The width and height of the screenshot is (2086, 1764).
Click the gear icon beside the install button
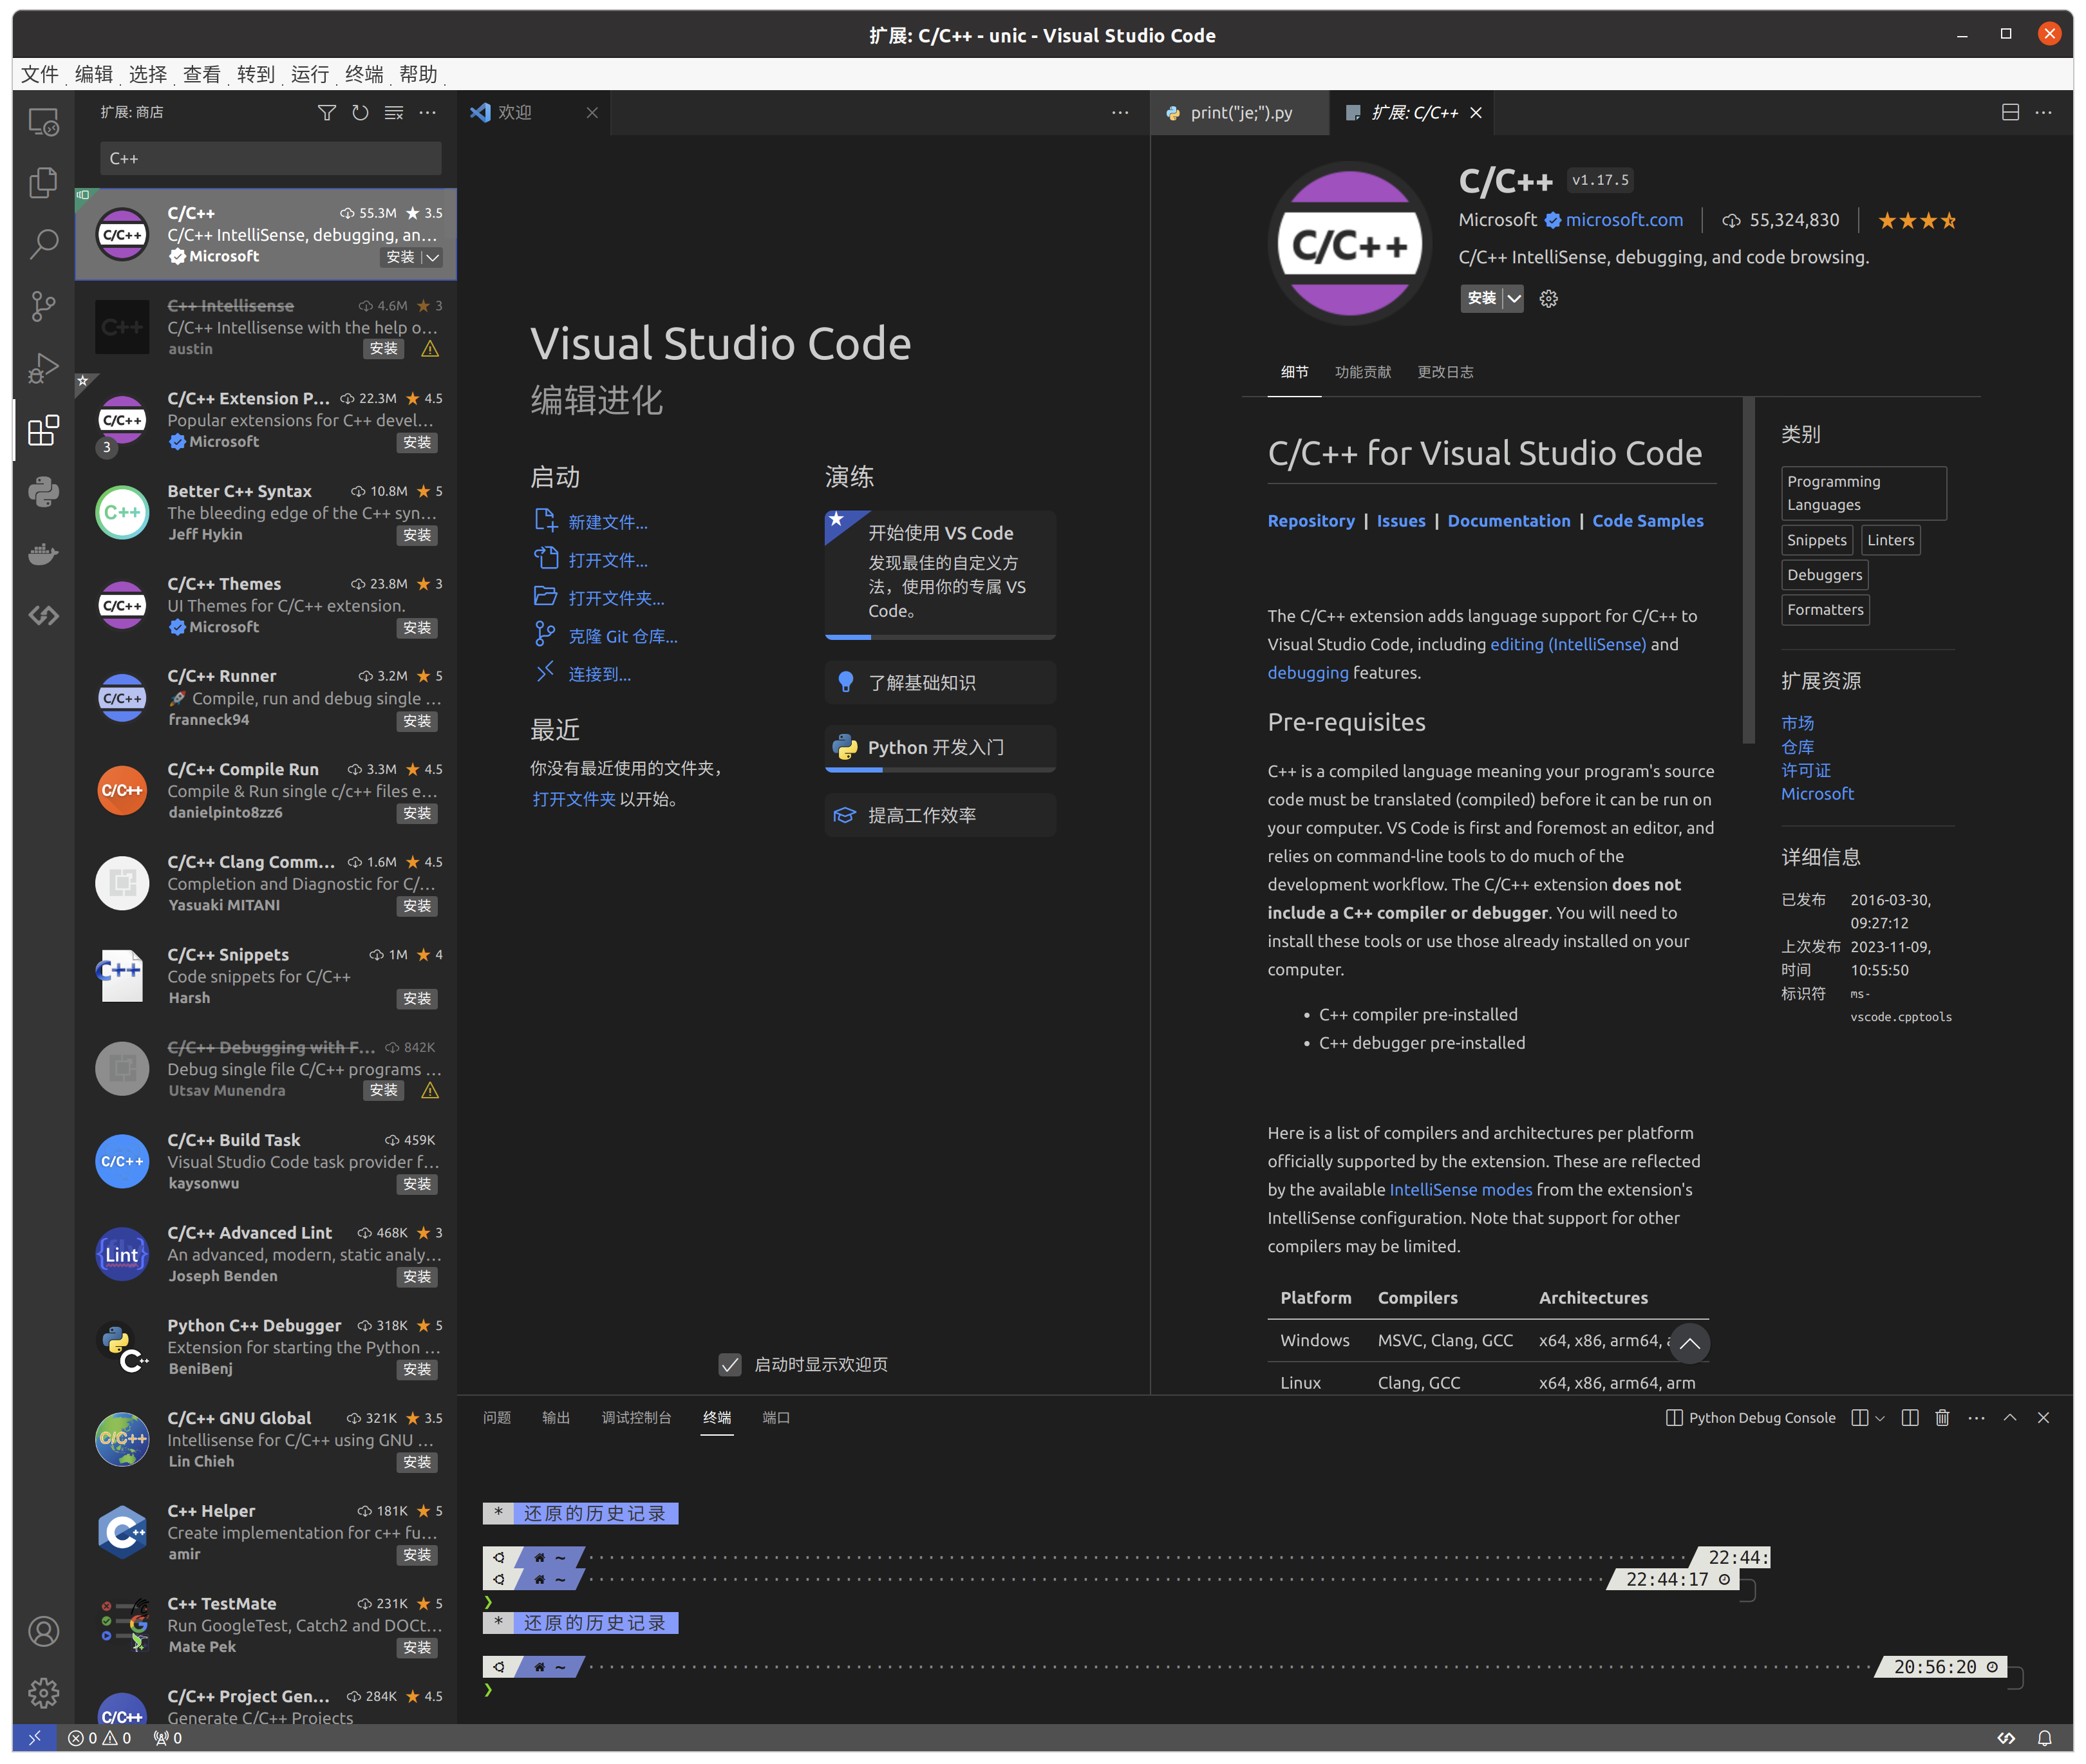1549,299
